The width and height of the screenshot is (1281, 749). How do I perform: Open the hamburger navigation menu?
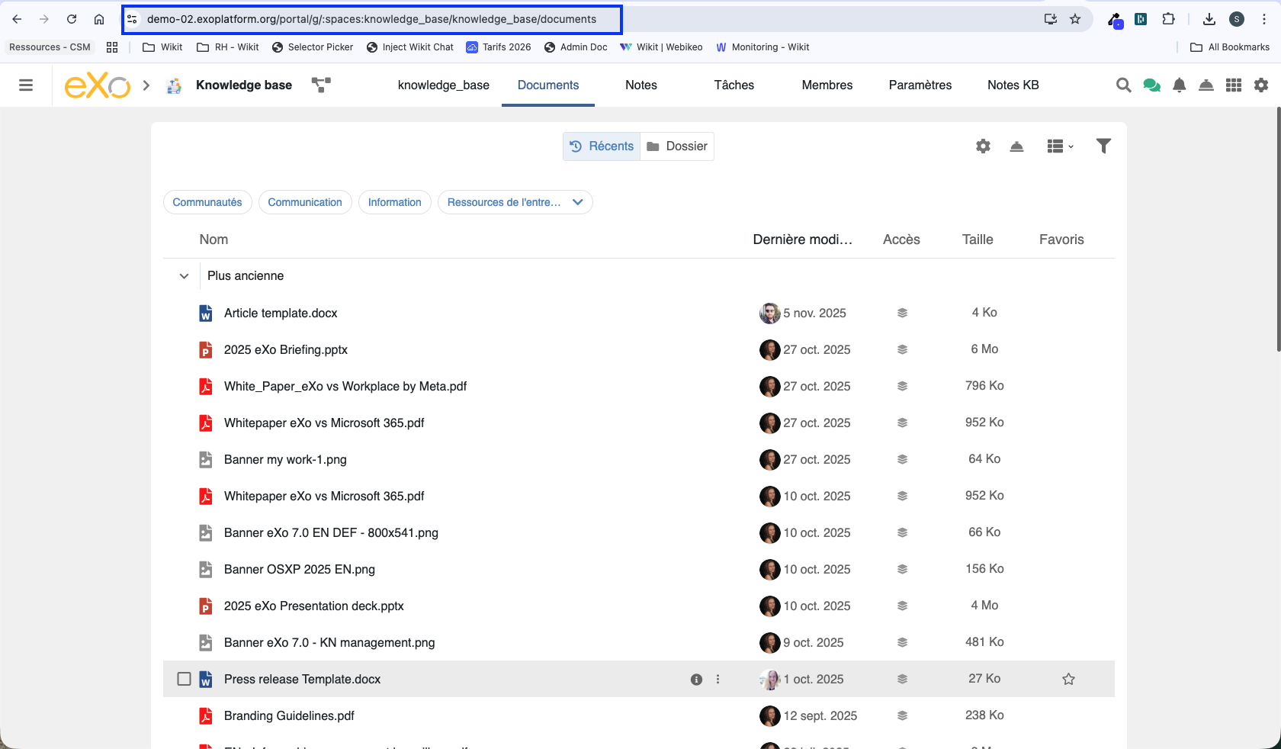pos(26,85)
